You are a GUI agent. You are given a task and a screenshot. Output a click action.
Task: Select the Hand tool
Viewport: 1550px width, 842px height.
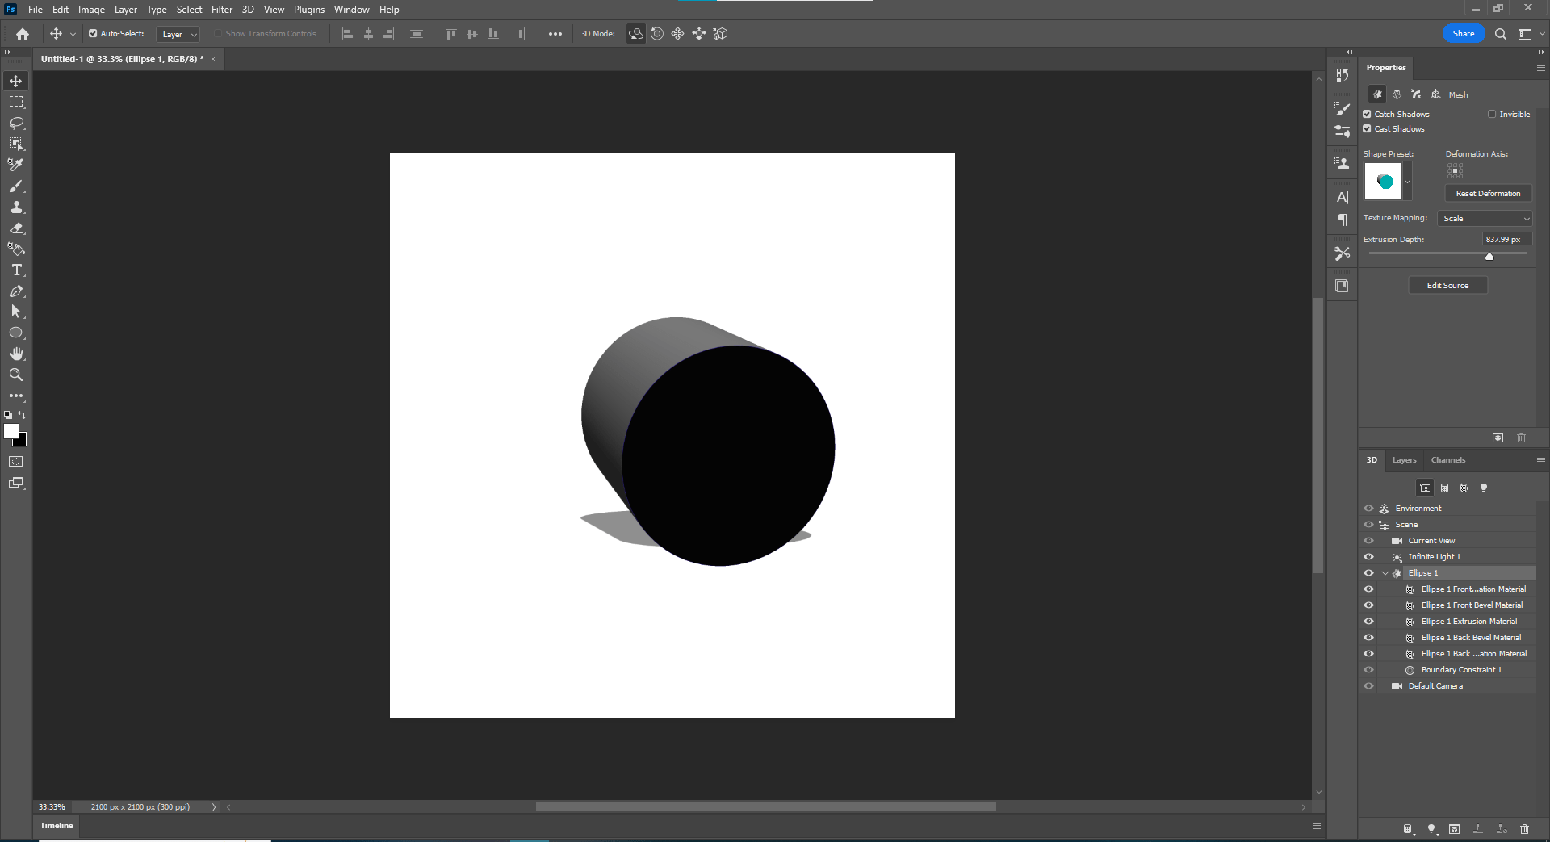coord(16,353)
